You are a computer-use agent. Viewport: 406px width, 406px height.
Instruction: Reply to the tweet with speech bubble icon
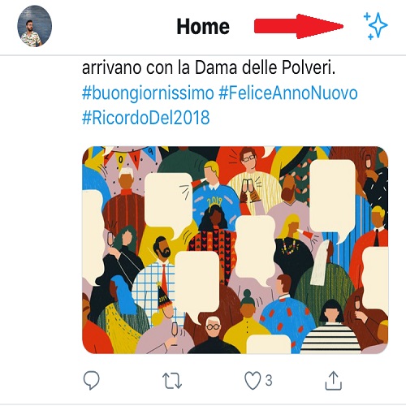click(x=92, y=380)
